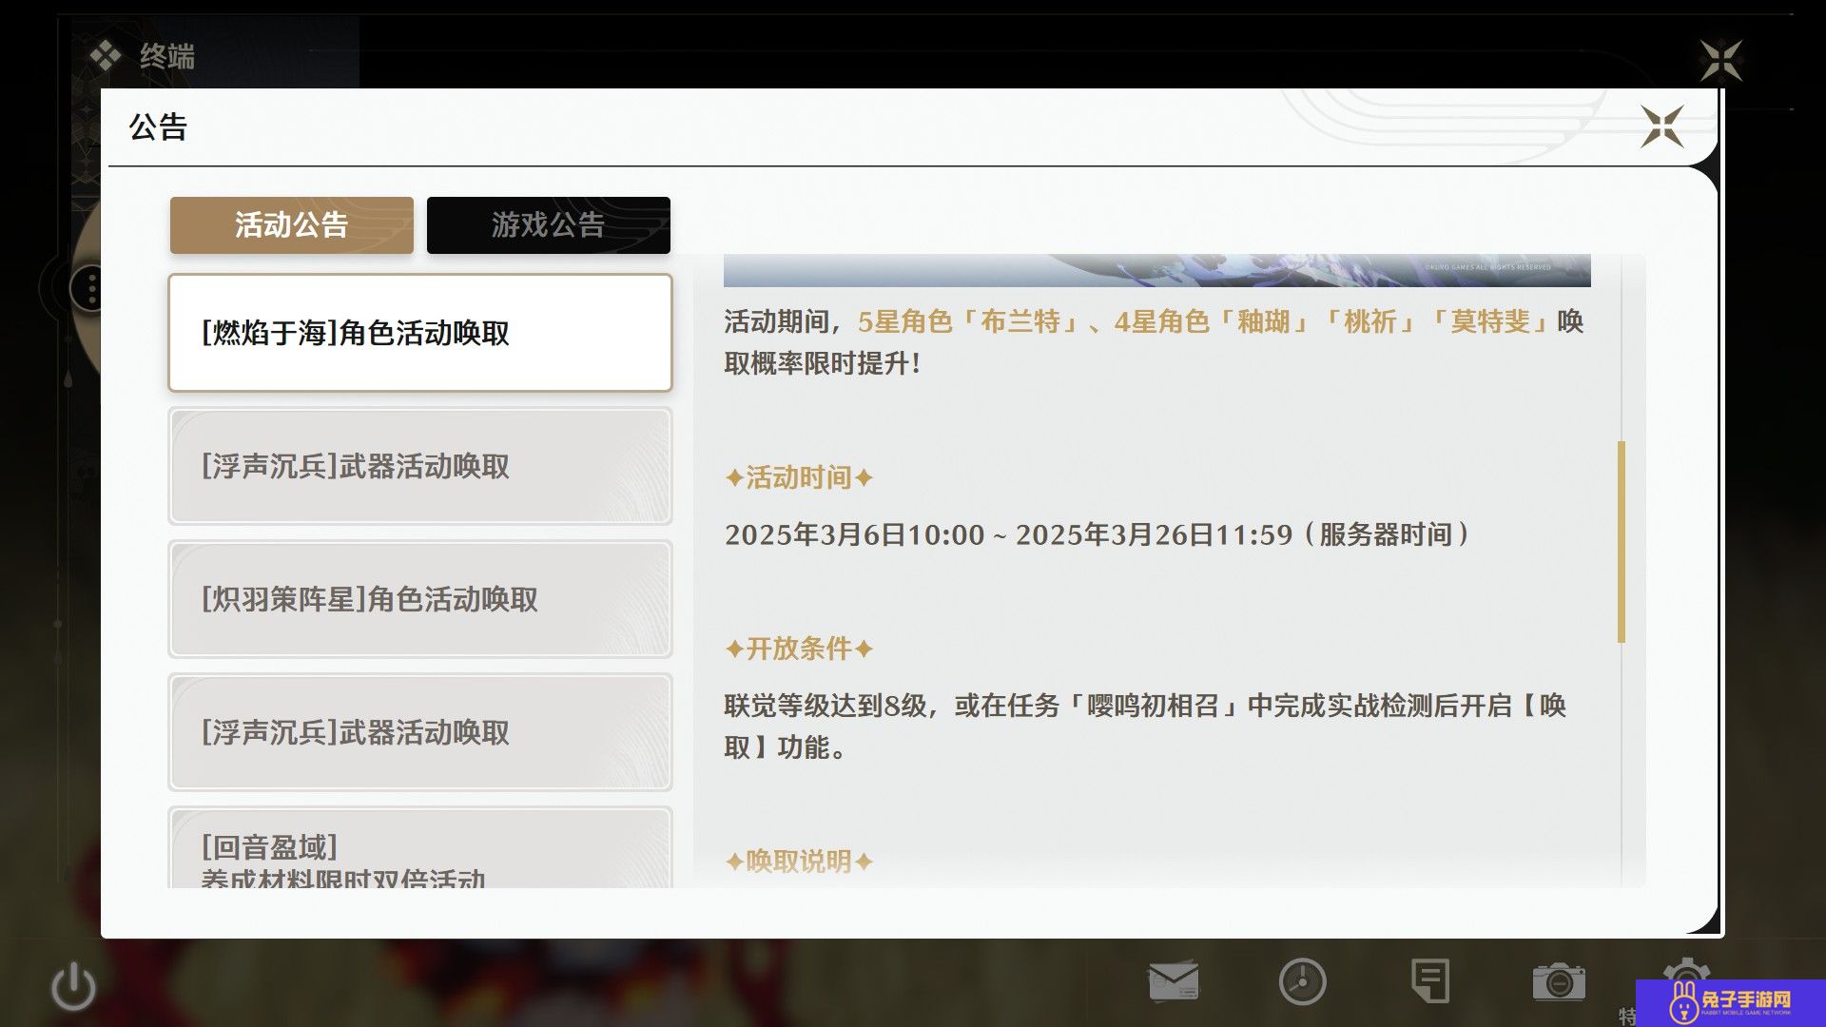Close the 终端 terminal menu behind dialog
Image resolution: width=1826 pixels, height=1027 pixels.
pos(1720,60)
